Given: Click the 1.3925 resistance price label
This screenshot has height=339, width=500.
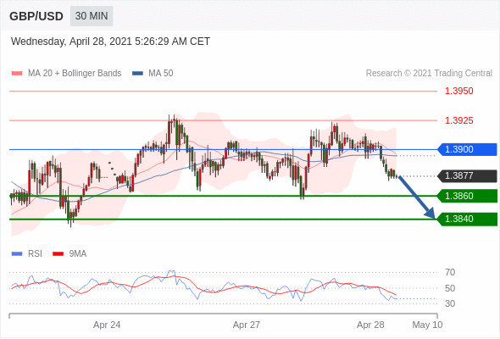Looking at the screenshot, I should pos(458,120).
